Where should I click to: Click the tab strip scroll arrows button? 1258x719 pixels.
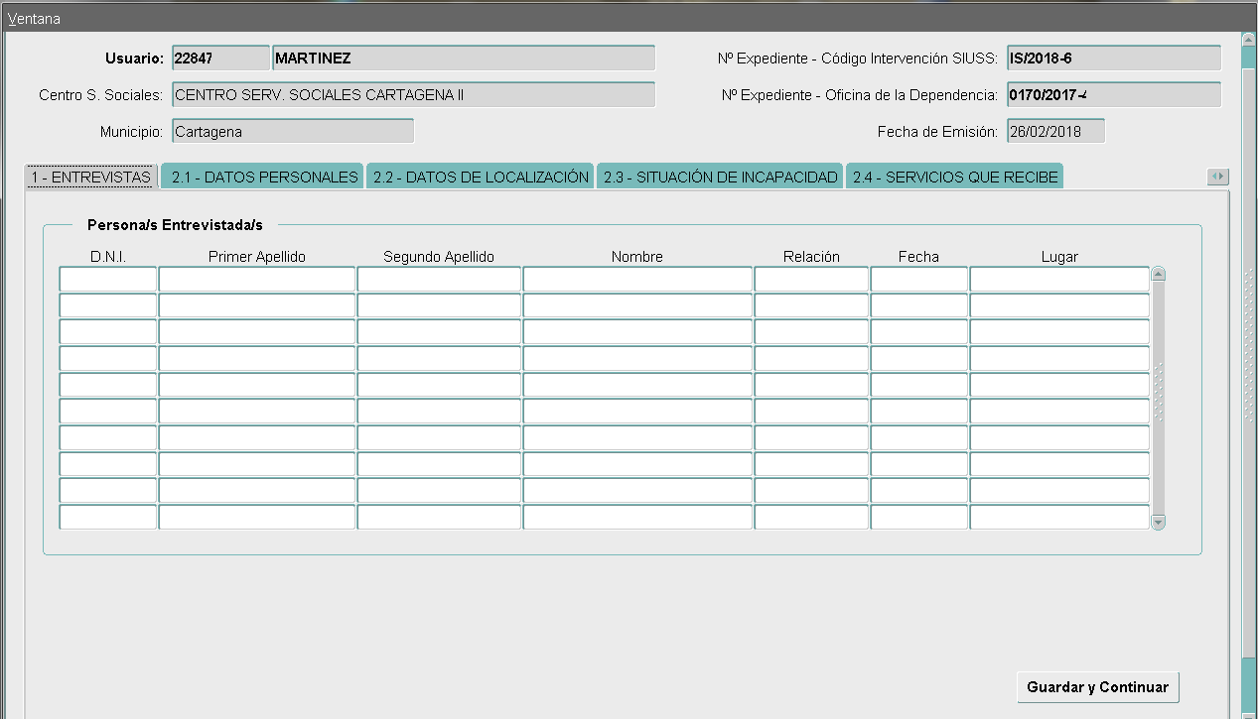click(1218, 177)
